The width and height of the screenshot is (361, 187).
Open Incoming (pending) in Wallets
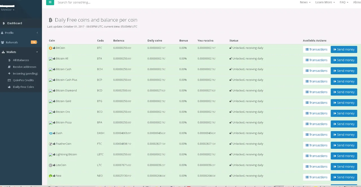(25, 74)
